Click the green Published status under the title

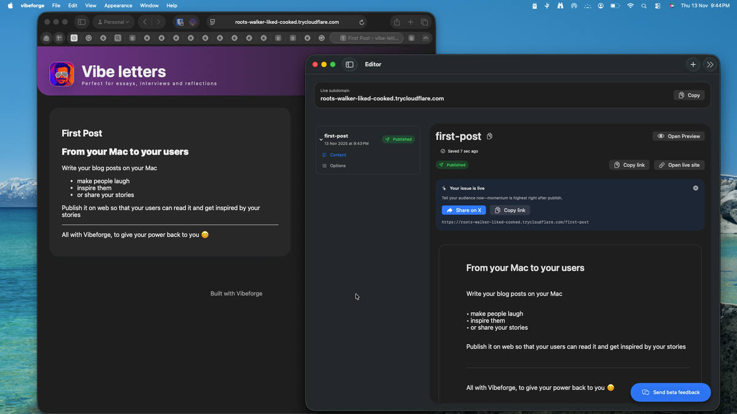click(x=452, y=165)
